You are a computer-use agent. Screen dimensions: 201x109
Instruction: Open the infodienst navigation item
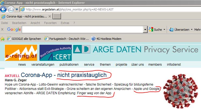[174, 64]
